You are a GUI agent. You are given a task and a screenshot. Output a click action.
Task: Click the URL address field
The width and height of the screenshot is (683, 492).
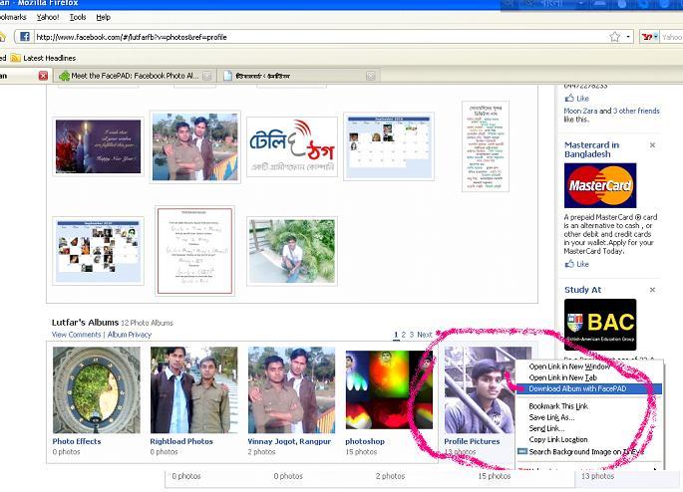coord(320,37)
